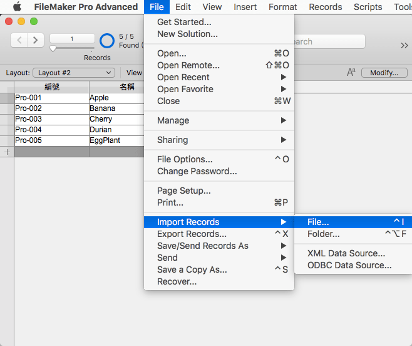Viewport: 412px width, 346px height.
Task: Add a new row with plus icon
Action: [7, 152]
